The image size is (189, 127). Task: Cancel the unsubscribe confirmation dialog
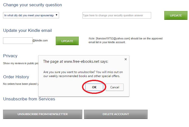115,87
